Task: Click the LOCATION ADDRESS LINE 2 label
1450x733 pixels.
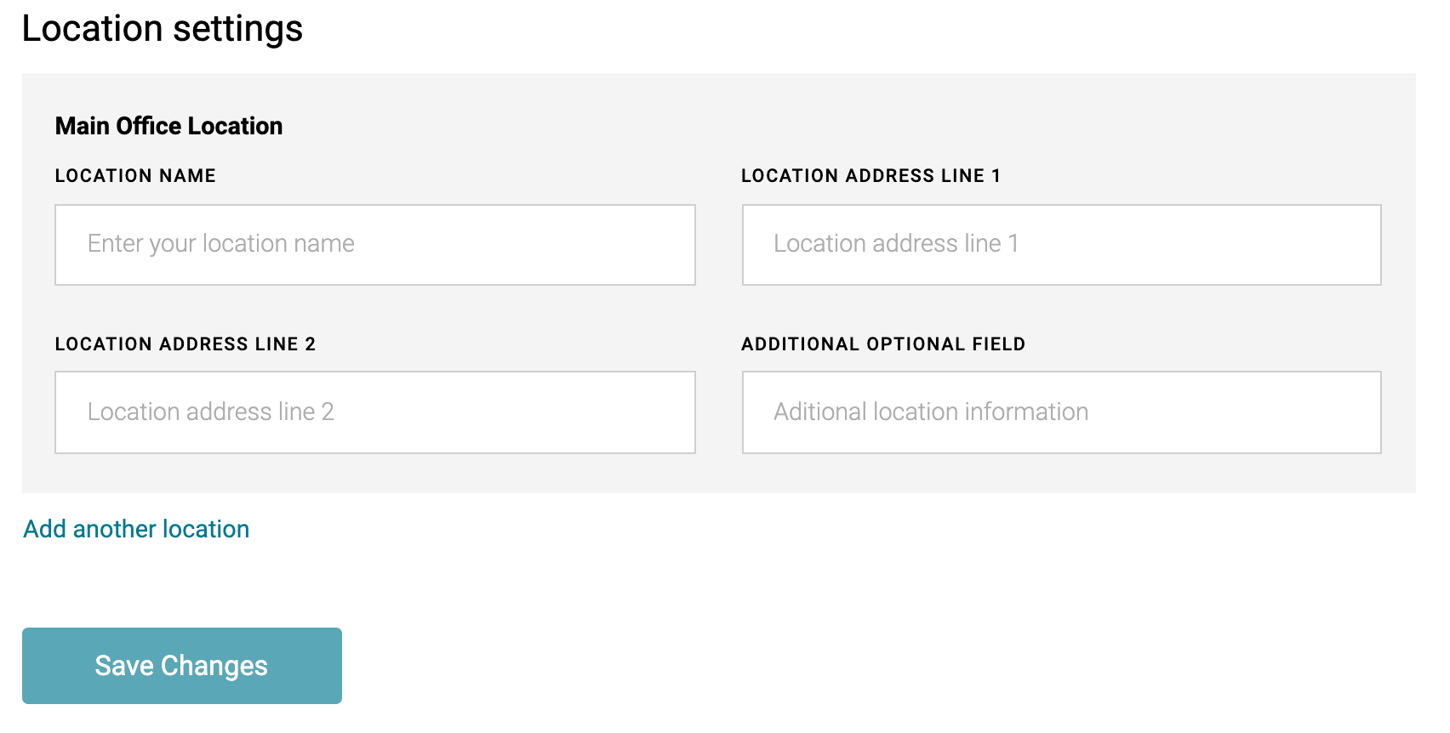Action: (186, 344)
